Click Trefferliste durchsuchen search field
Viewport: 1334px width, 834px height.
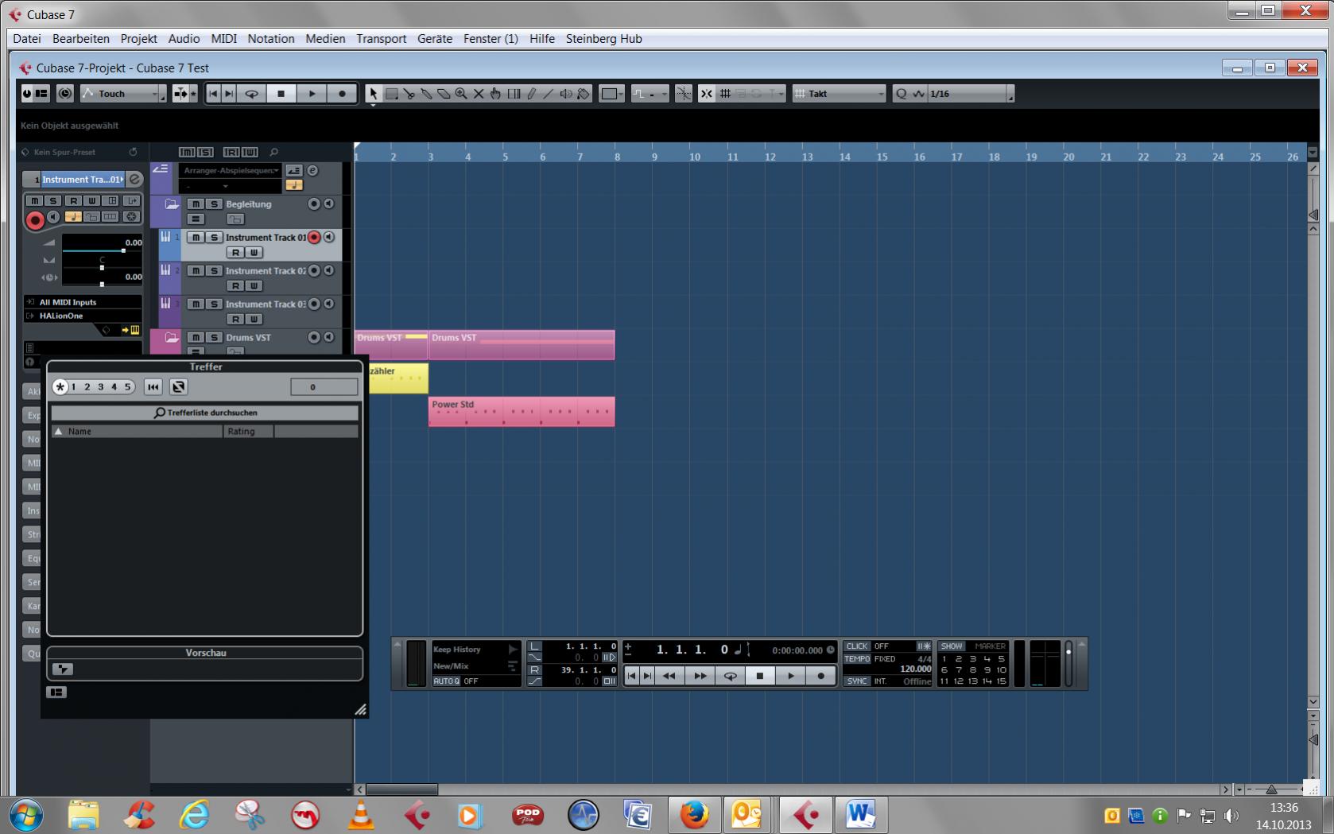(x=205, y=413)
